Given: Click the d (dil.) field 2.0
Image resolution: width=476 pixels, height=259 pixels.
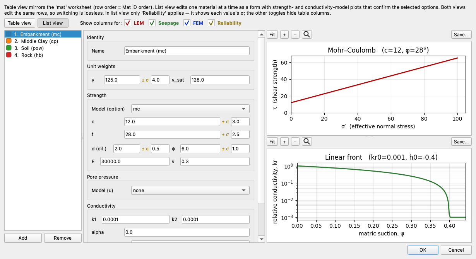Looking at the screenshot, I should (127, 148).
